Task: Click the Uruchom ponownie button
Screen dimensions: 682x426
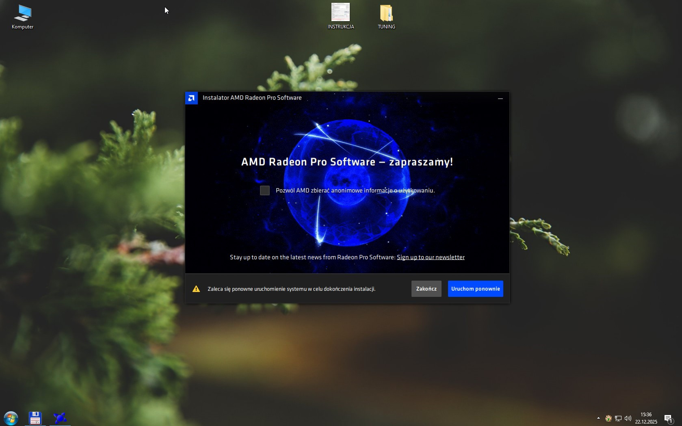Action: point(475,289)
